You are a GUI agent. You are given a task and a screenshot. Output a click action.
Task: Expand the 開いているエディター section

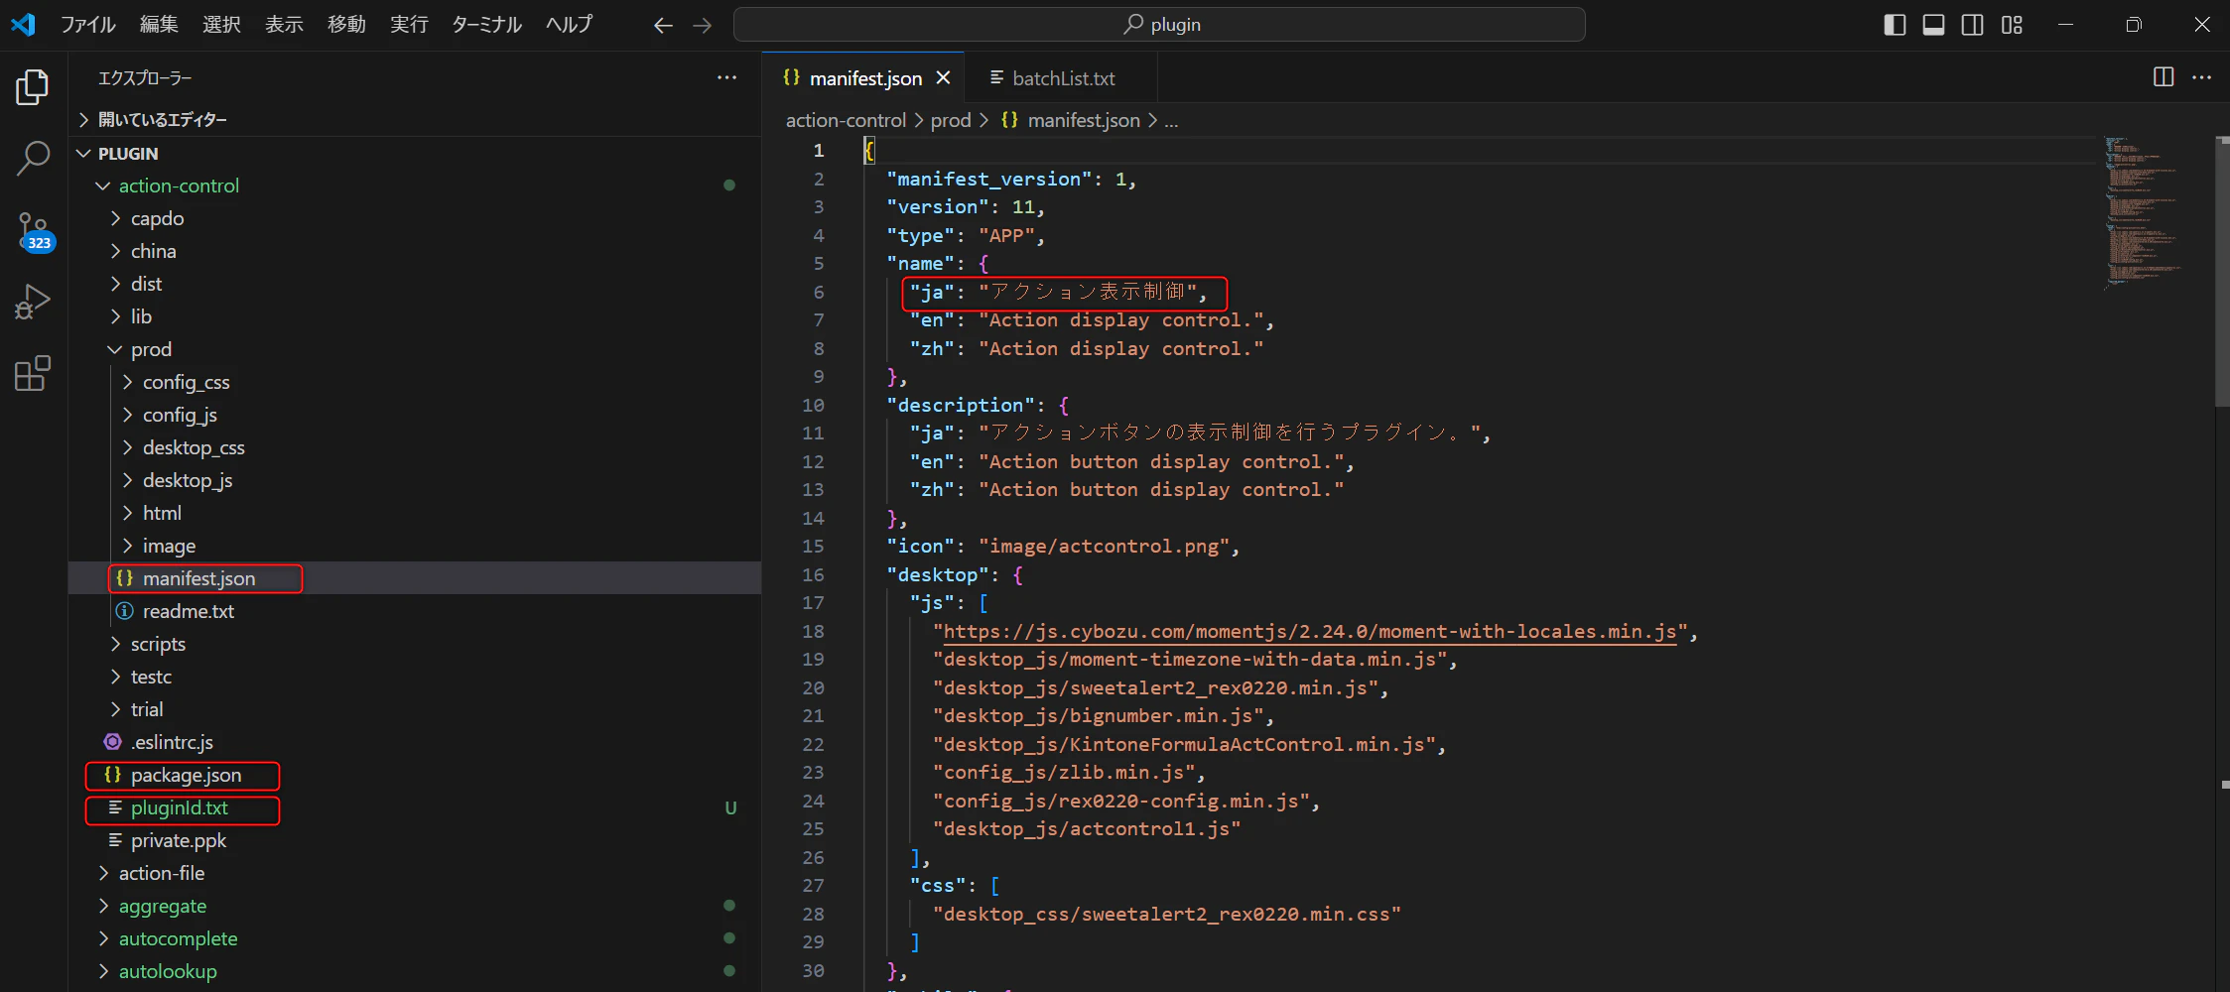coord(162,120)
